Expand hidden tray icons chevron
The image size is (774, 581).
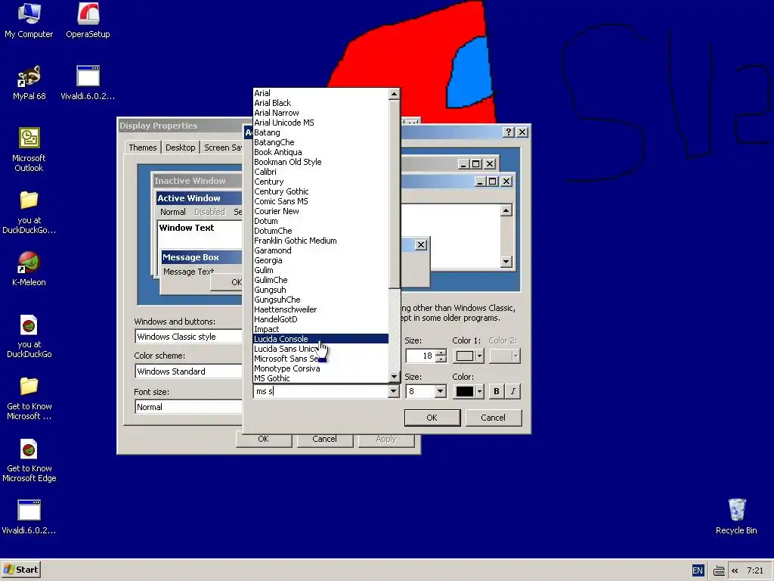(735, 570)
